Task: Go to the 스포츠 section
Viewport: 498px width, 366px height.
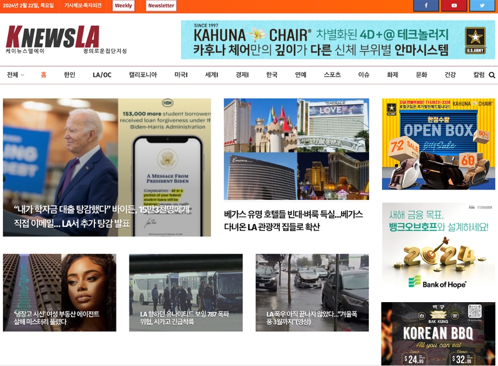Action: click(333, 75)
